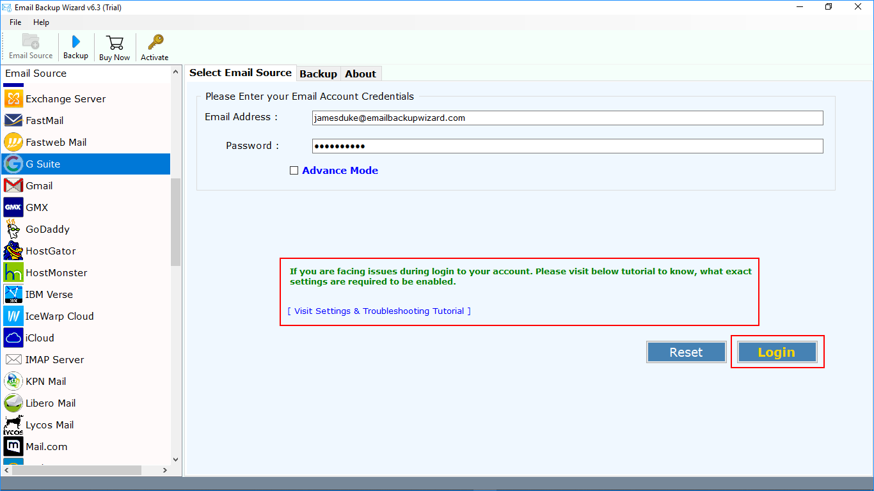Click into the Password field

click(x=568, y=146)
